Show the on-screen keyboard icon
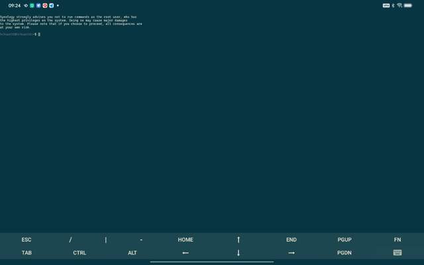This screenshot has width=424, height=265. [397, 252]
